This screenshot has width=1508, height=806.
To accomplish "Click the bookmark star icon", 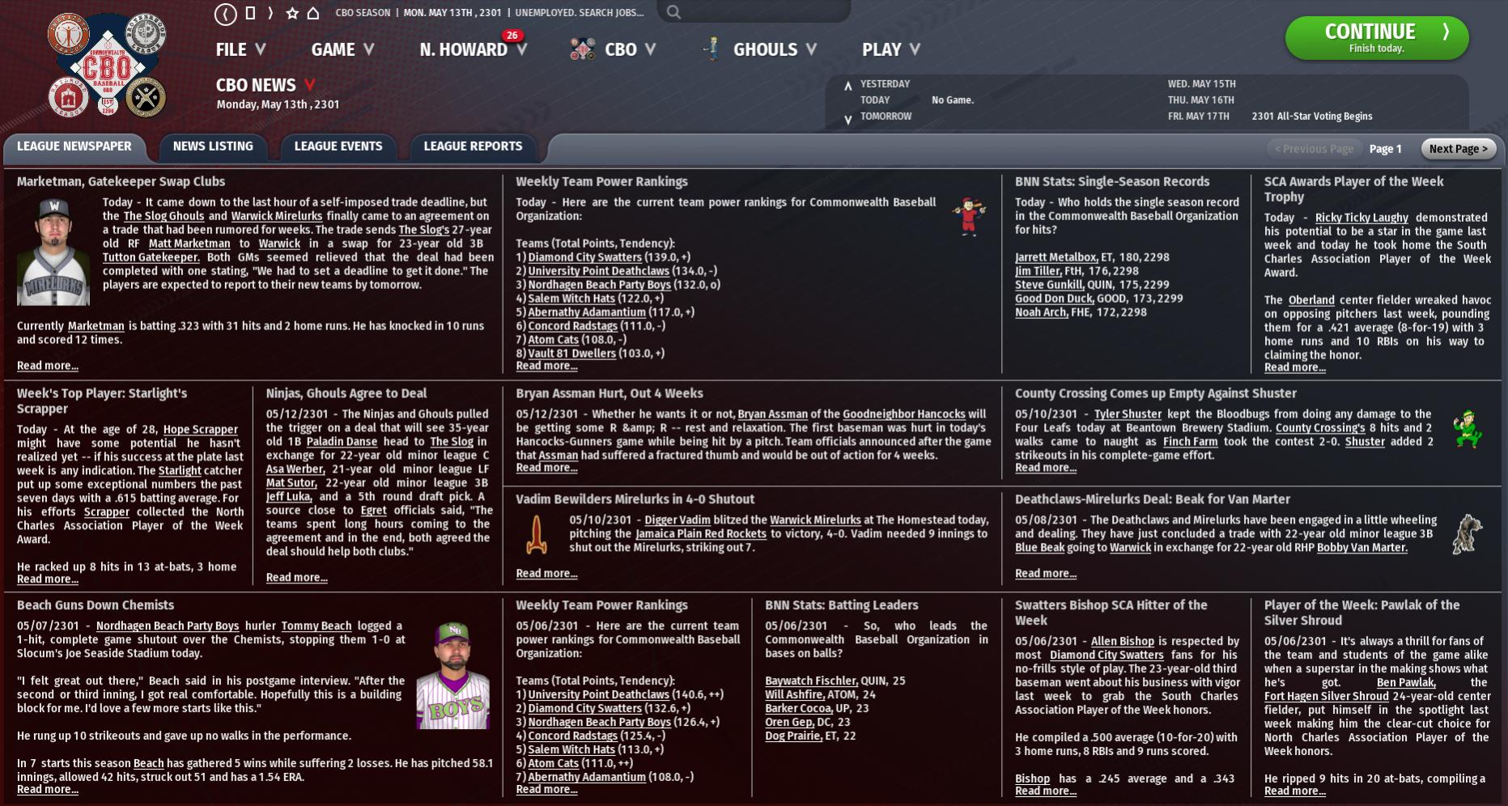I will 292,13.
